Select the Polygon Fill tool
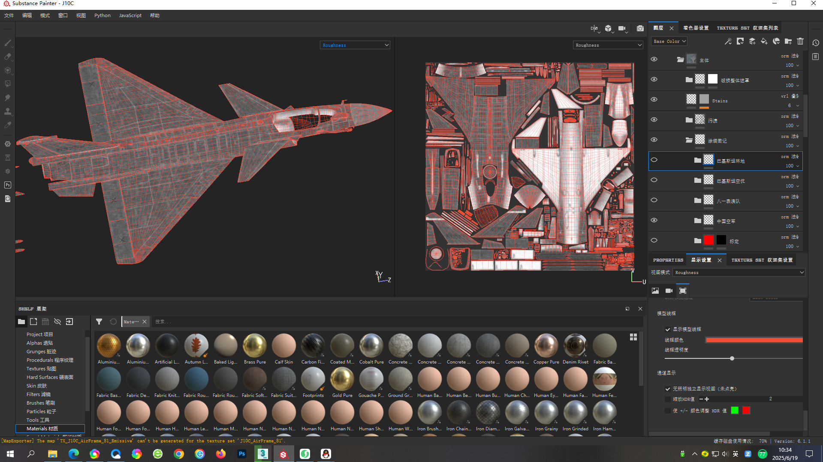The height and width of the screenshot is (462, 823). coord(8,84)
